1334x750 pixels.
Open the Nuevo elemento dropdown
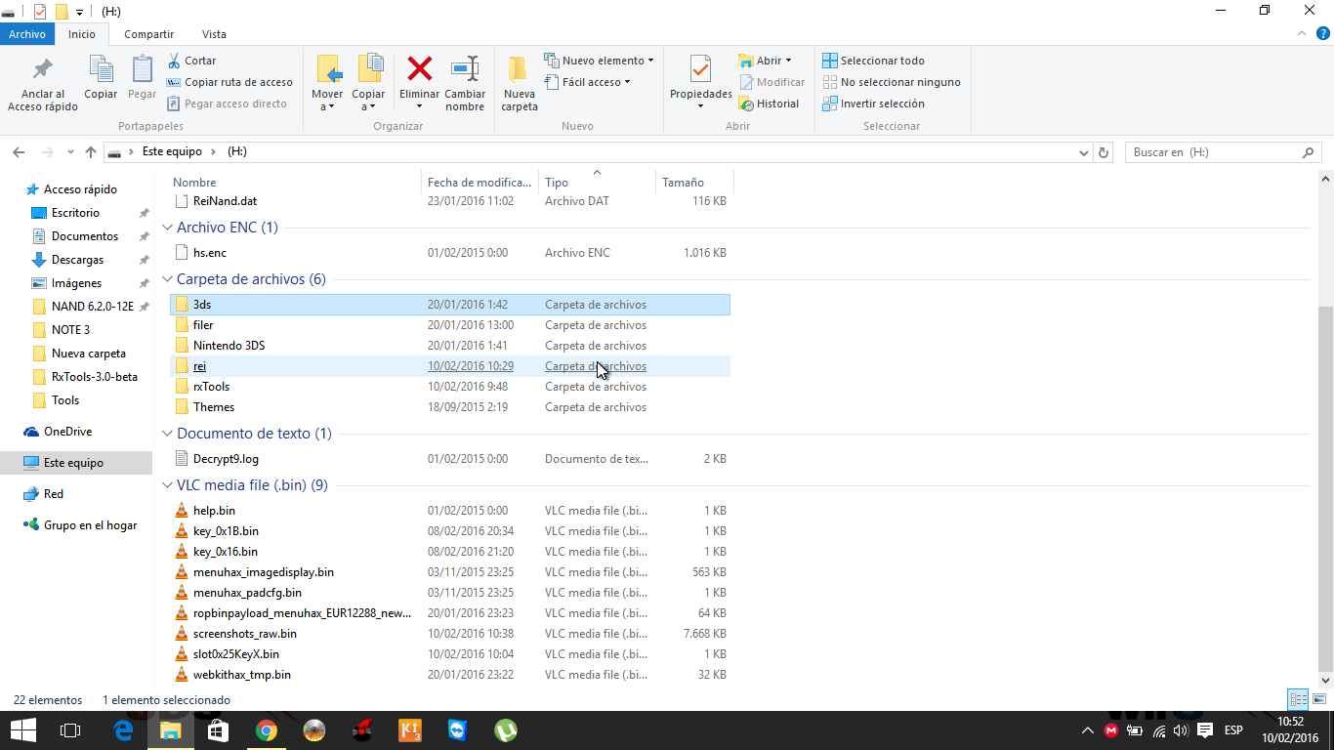[599, 61]
